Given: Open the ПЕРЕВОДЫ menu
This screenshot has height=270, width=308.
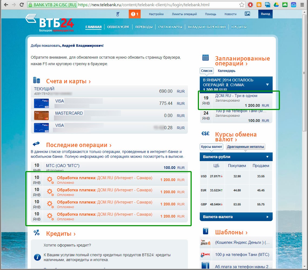Looking at the screenshot, I should tap(144, 27).
